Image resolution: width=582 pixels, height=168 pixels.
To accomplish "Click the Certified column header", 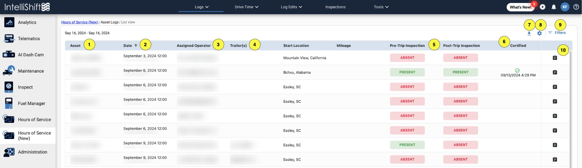I will click(x=518, y=46).
